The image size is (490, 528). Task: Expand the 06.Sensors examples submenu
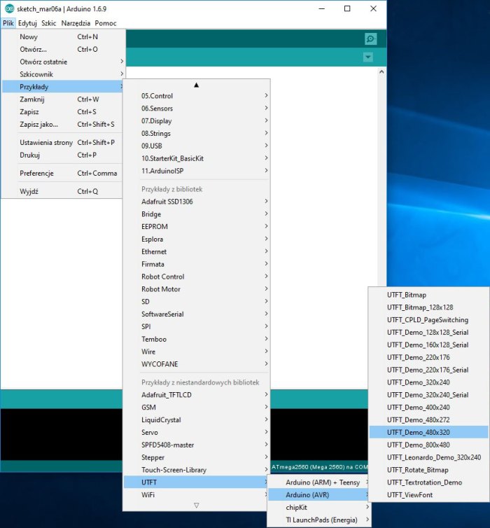197,108
